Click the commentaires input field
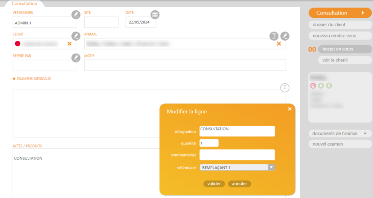Image resolution: width=373 pixels, height=198 pixels. tap(237, 155)
